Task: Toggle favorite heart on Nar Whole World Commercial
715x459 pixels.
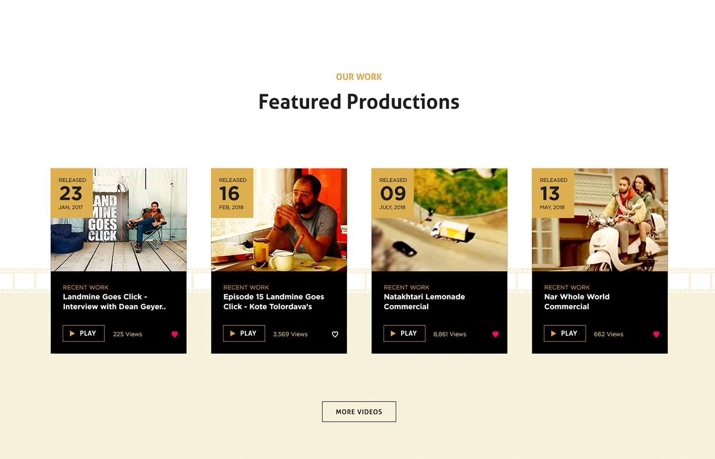Action: click(x=656, y=334)
